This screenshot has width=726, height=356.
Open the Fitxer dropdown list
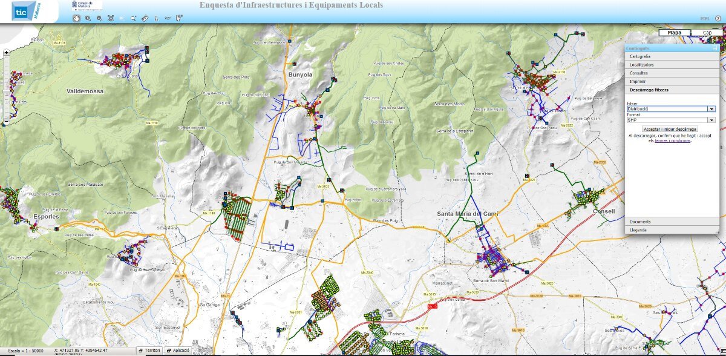tap(712, 109)
